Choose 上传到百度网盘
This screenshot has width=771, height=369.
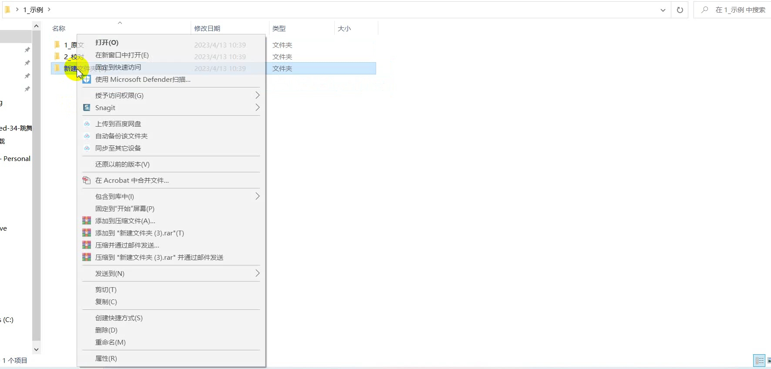coord(171,124)
